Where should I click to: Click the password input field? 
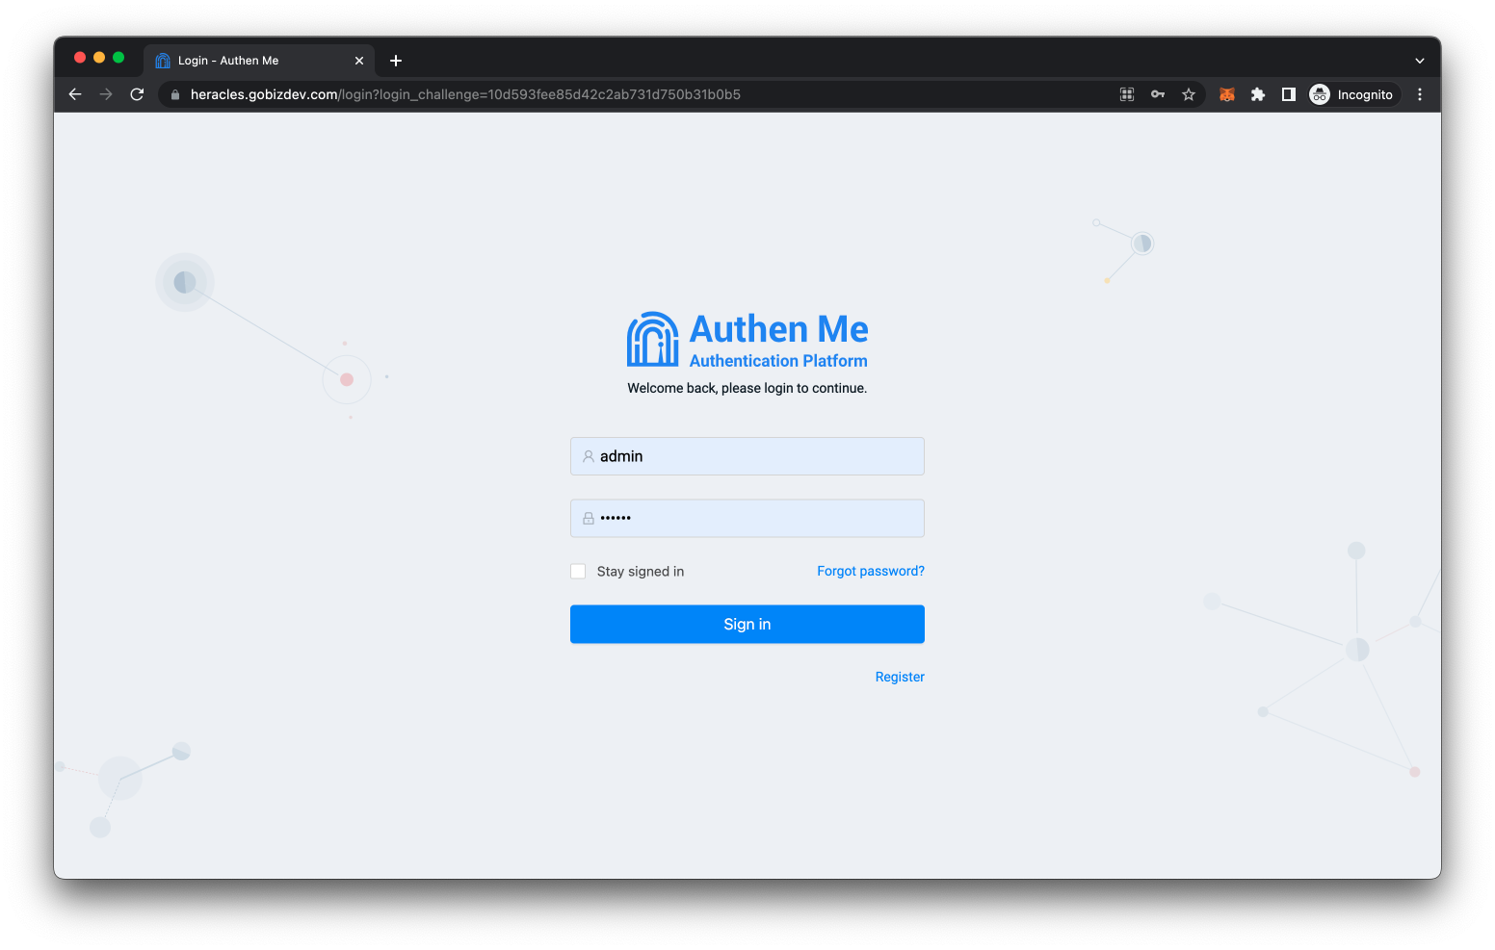pyautogui.click(x=747, y=518)
